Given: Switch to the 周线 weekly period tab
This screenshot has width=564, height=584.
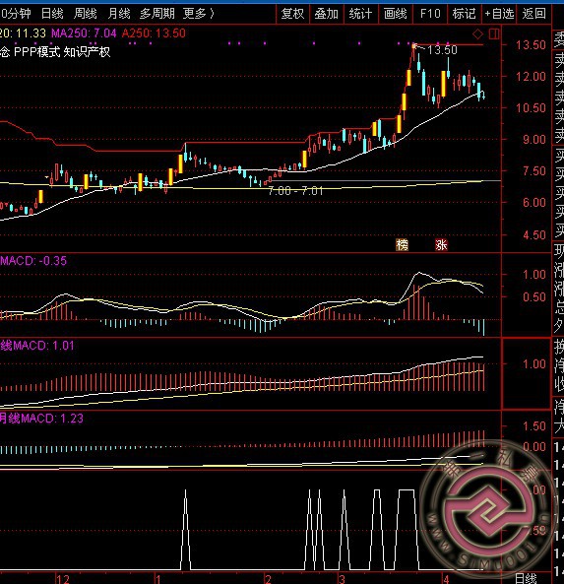Looking at the screenshot, I should tap(86, 14).
